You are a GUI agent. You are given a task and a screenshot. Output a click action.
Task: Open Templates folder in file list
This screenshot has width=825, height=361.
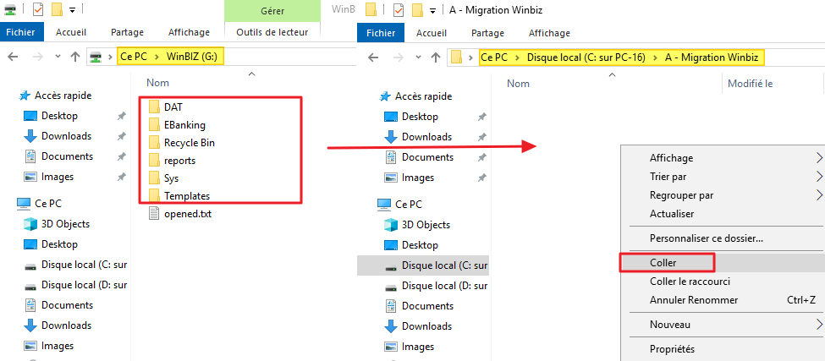pos(186,195)
